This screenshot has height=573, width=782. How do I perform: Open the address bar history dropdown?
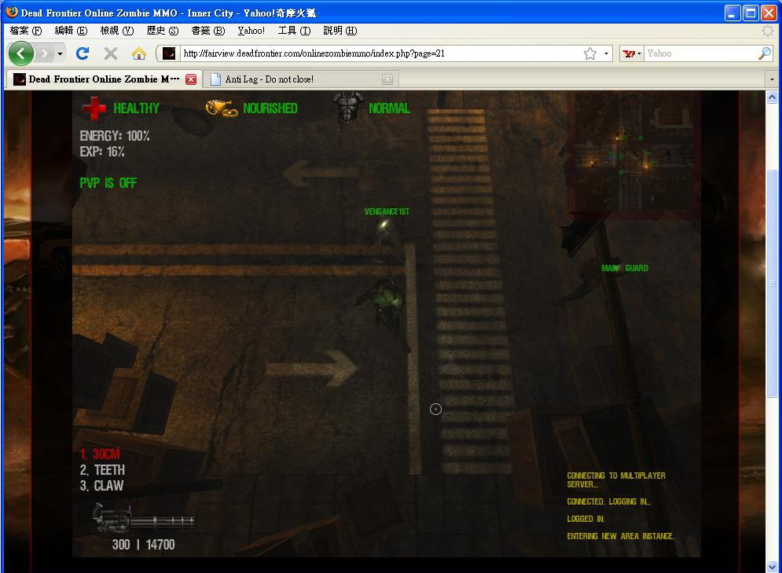click(606, 53)
